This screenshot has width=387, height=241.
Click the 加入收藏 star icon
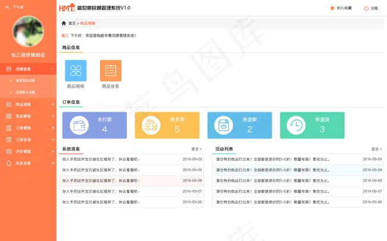click(332, 8)
